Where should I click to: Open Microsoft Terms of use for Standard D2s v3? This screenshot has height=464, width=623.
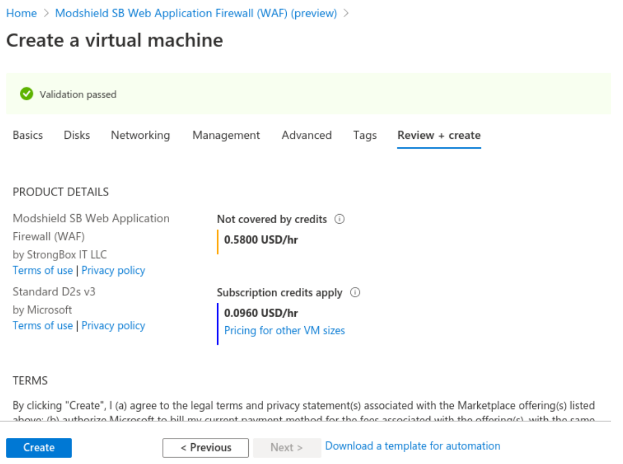click(43, 326)
